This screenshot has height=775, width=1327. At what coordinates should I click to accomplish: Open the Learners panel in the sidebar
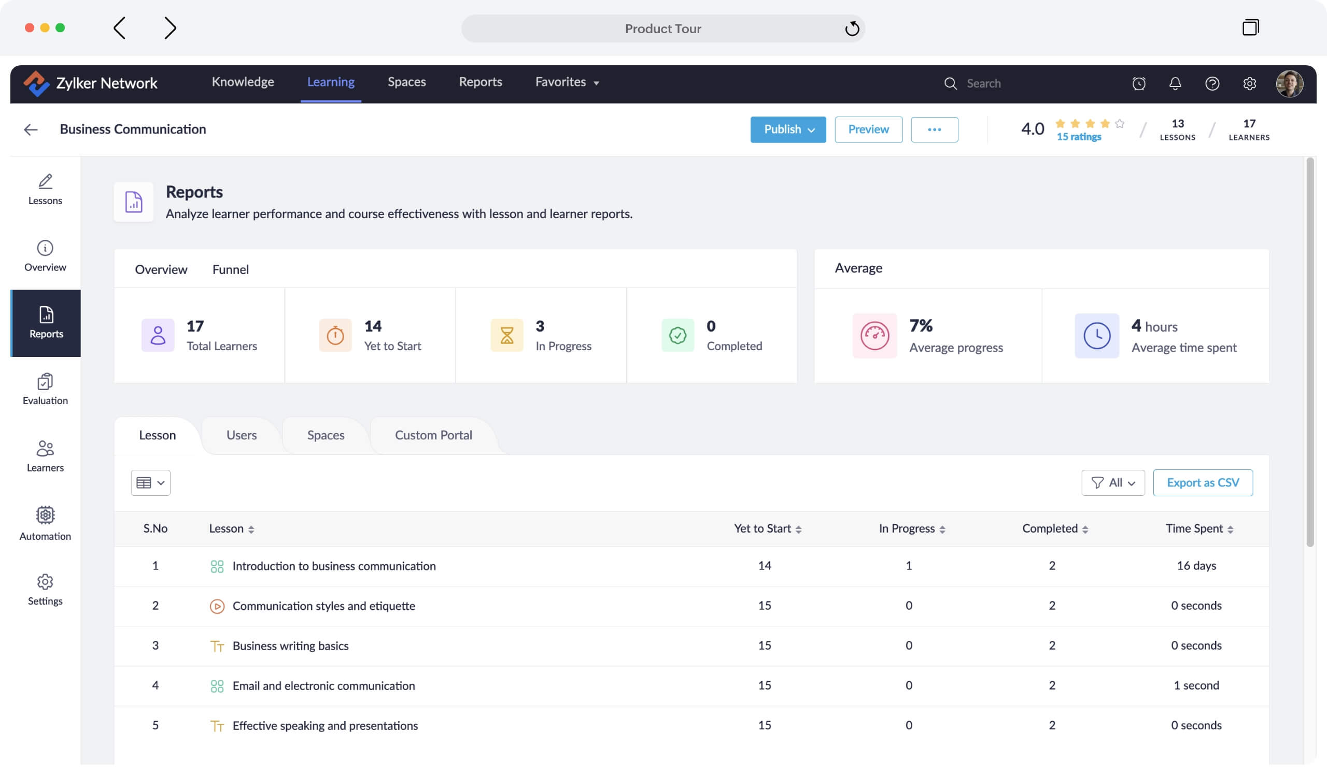[45, 456]
